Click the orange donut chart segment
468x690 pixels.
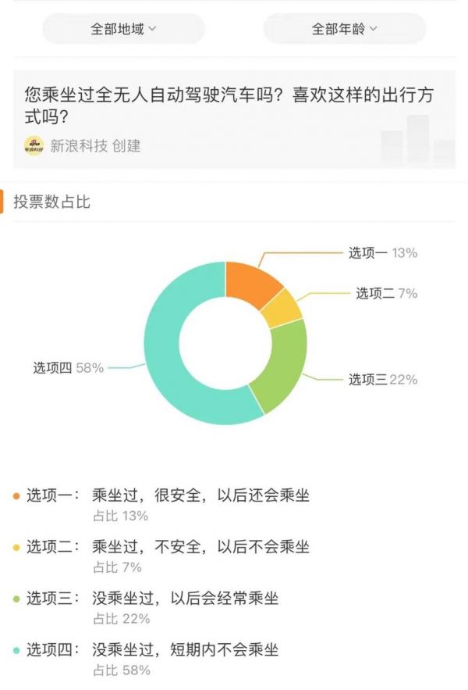[x=251, y=282]
